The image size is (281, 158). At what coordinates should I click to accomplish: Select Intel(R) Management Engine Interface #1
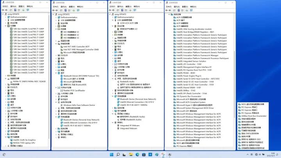tap(194, 67)
